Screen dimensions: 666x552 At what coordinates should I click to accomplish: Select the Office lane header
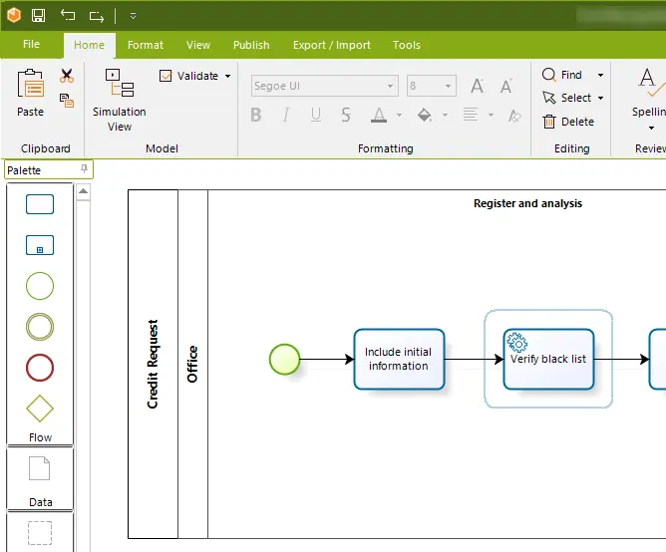click(192, 364)
